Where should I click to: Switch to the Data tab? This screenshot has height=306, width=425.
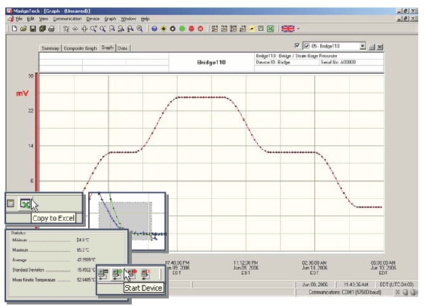[123, 48]
